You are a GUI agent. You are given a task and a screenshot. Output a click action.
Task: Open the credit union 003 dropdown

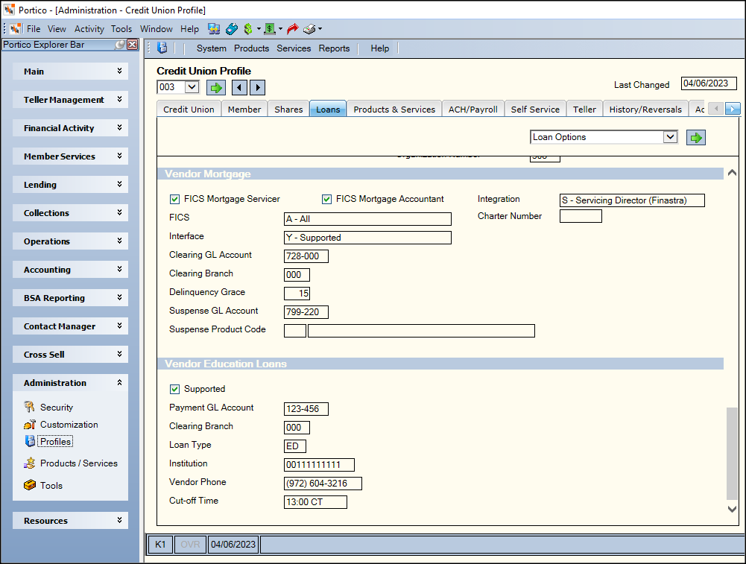click(192, 87)
